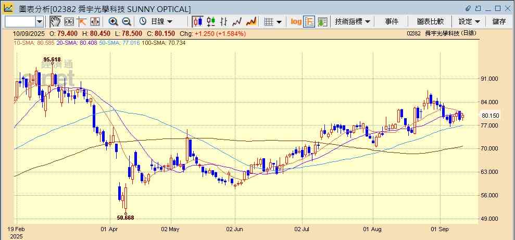Click the 50.668 low price marker

click(125, 217)
